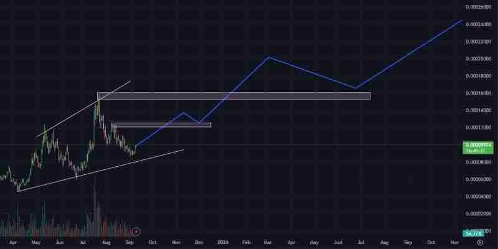Click the candlestick peak at the July high
This screenshot has width=498, height=249.
(x=98, y=100)
